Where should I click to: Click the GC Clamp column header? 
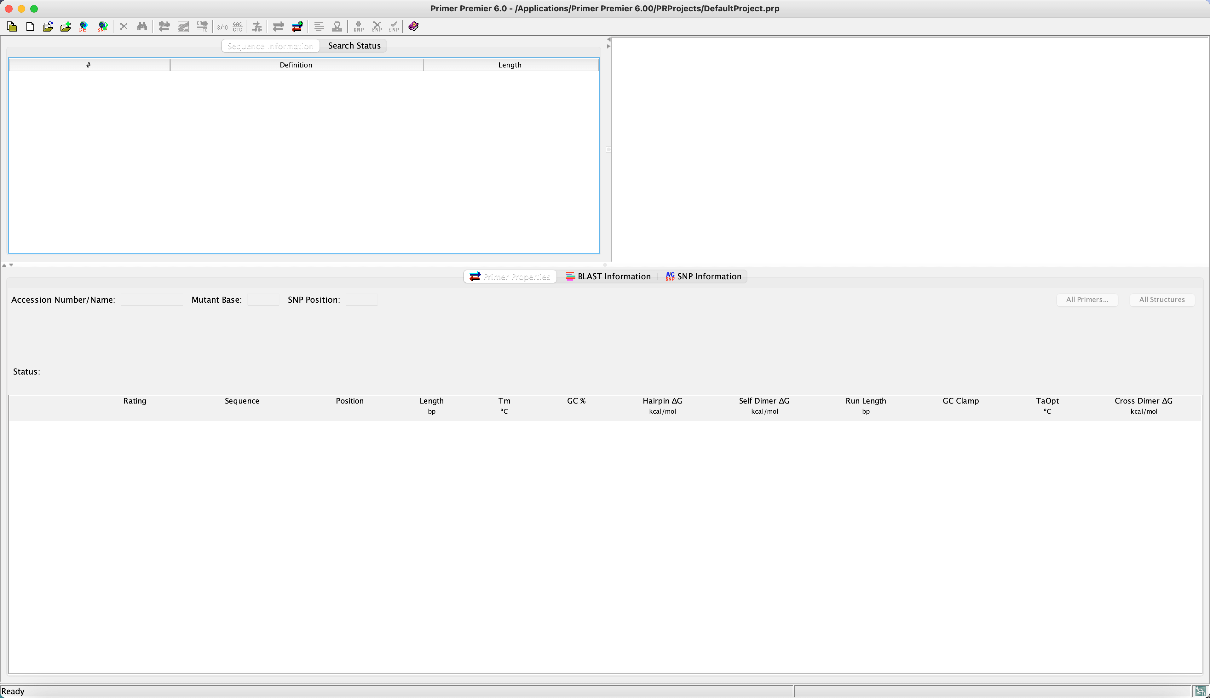click(960, 401)
